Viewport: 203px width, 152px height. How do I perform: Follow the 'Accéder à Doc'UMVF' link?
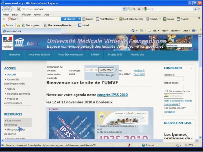point(139,72)
